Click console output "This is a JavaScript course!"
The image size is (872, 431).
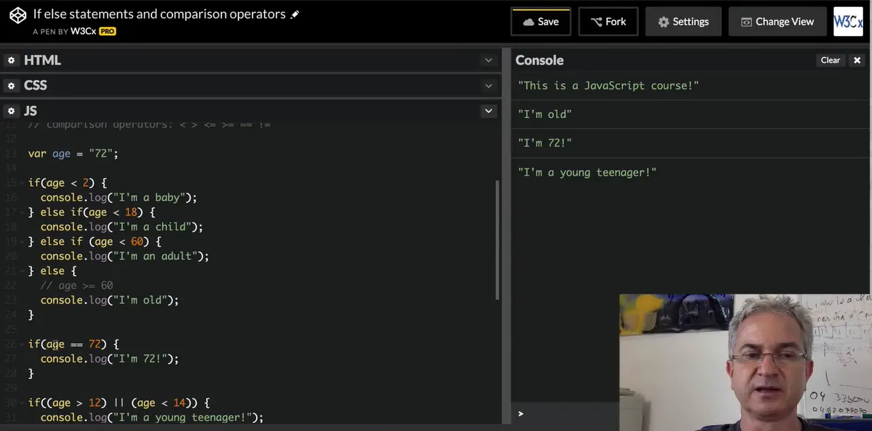coord(608,86)
